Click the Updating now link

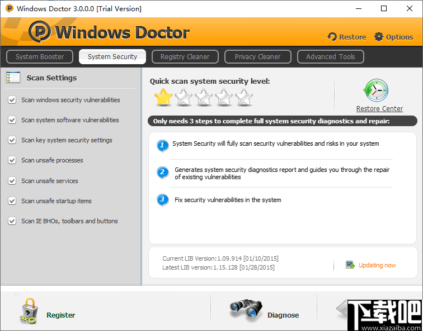(x=377, y=265)
